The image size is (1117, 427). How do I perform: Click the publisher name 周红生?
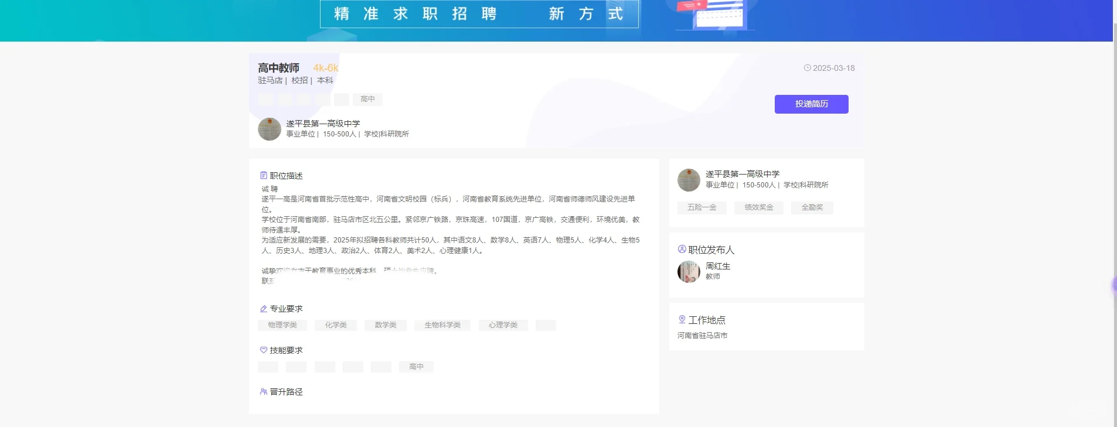click(718, 266)
